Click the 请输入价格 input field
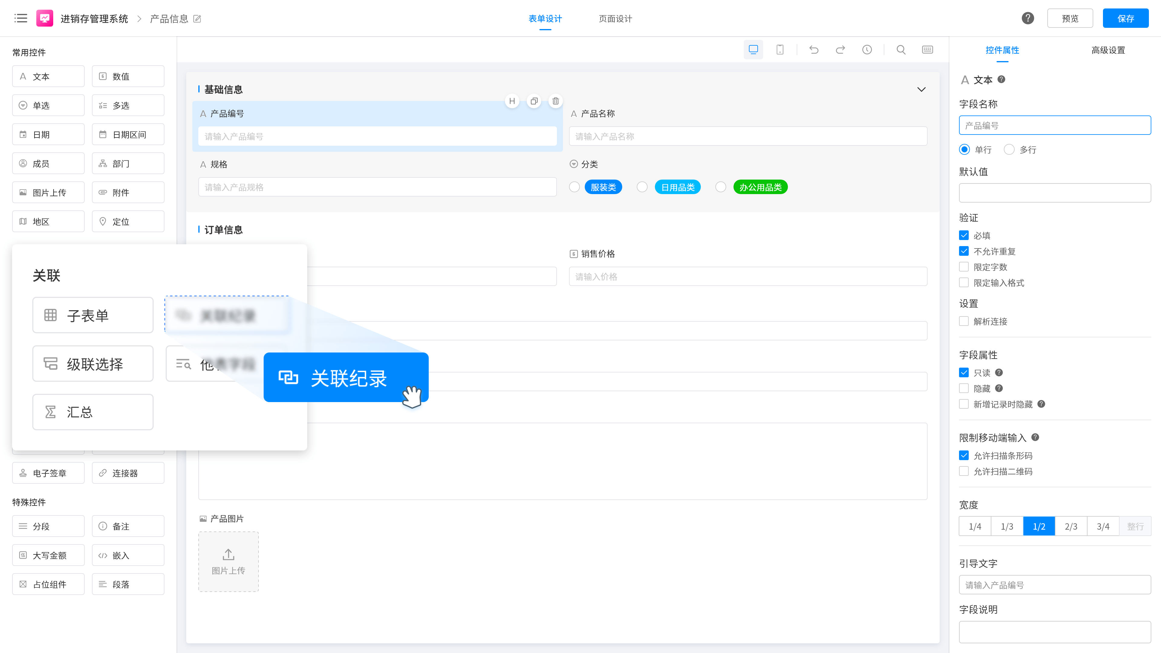Image resolution: width=1161 pixels, height=653 pixels. coord(748,276)
